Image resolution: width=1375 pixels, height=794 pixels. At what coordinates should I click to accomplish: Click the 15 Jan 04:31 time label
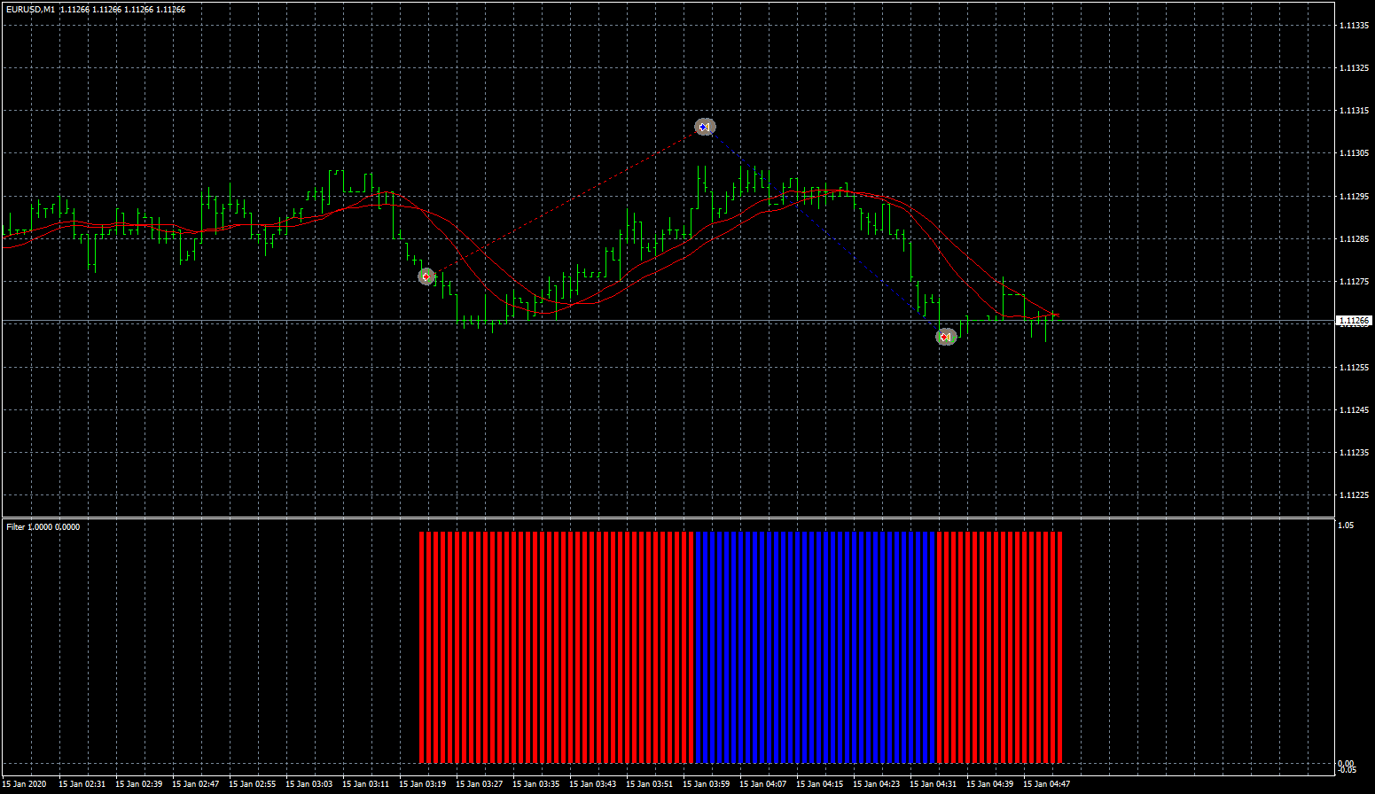(933, 783)
